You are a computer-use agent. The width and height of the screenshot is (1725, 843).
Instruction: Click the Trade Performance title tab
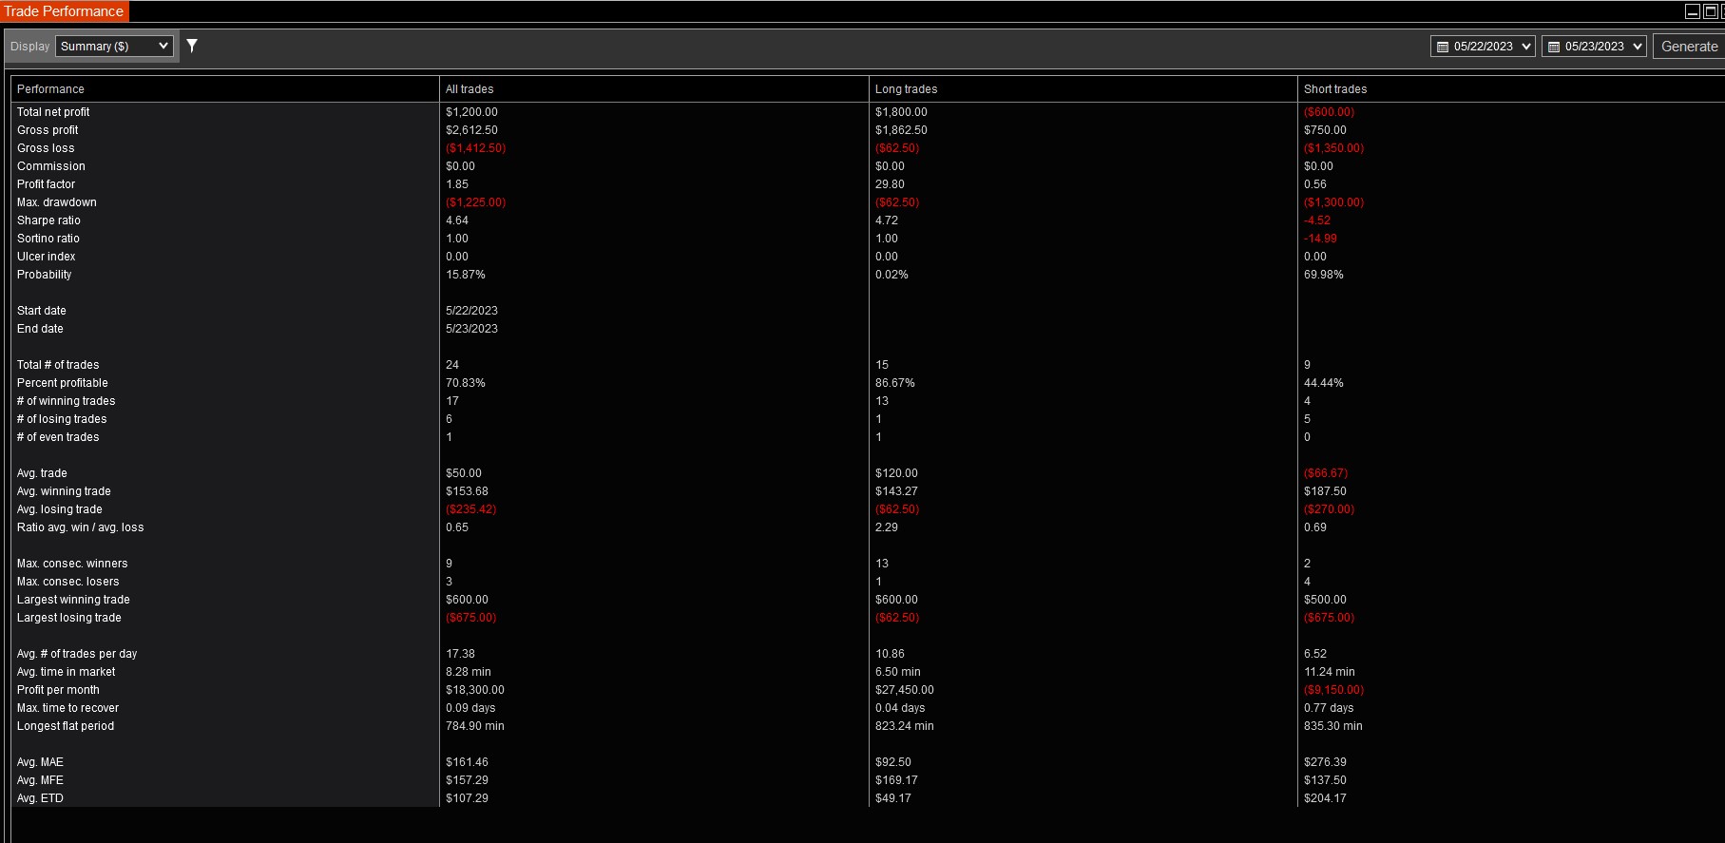pyautogui.click(x=64, y=11)
